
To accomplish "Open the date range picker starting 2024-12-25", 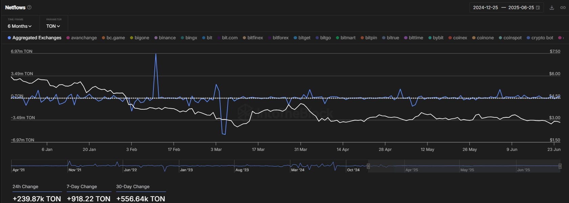I will 485,7.
